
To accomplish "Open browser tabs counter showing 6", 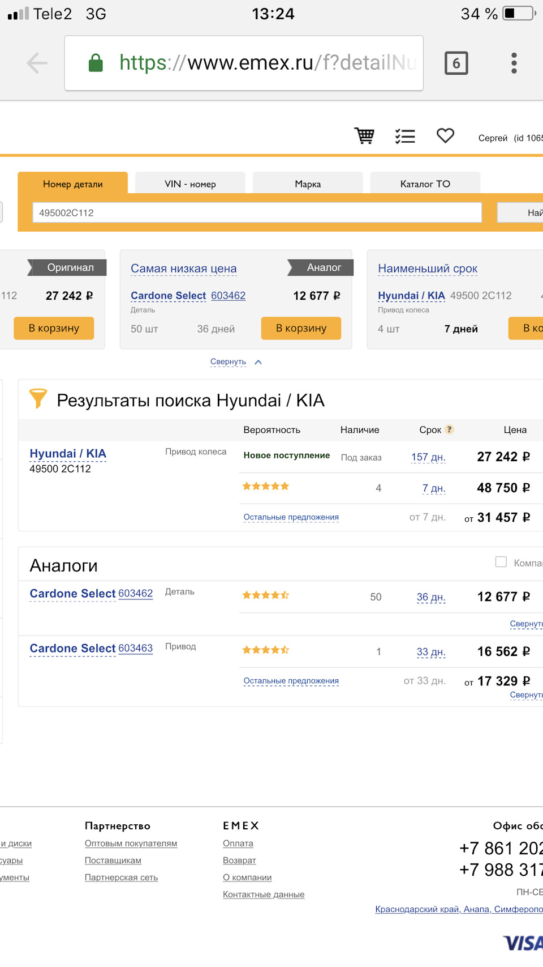I will coord(456,63).
